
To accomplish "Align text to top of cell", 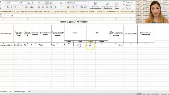I will point(39,3).
